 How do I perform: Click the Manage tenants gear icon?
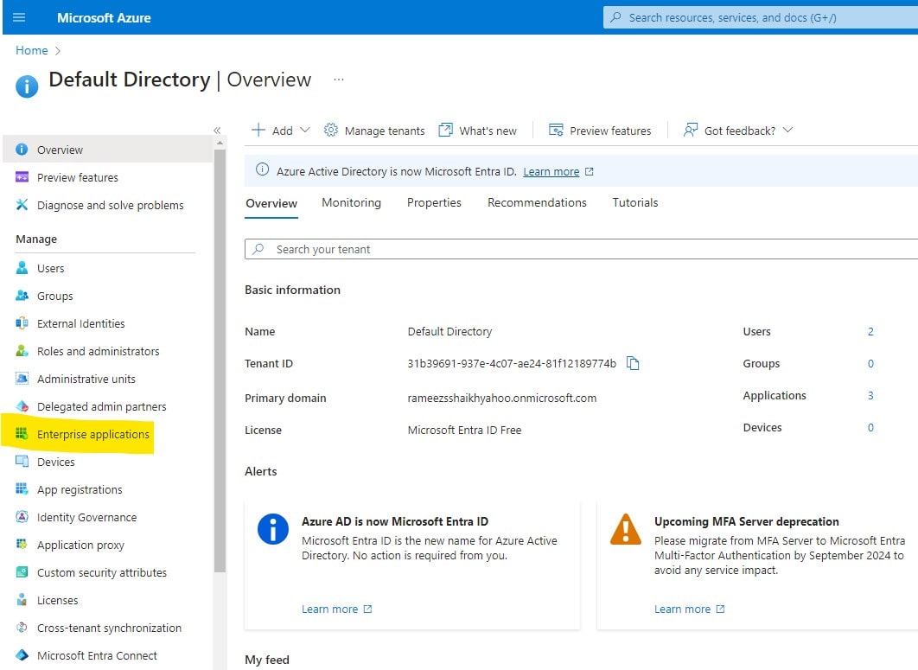[331, 130]
